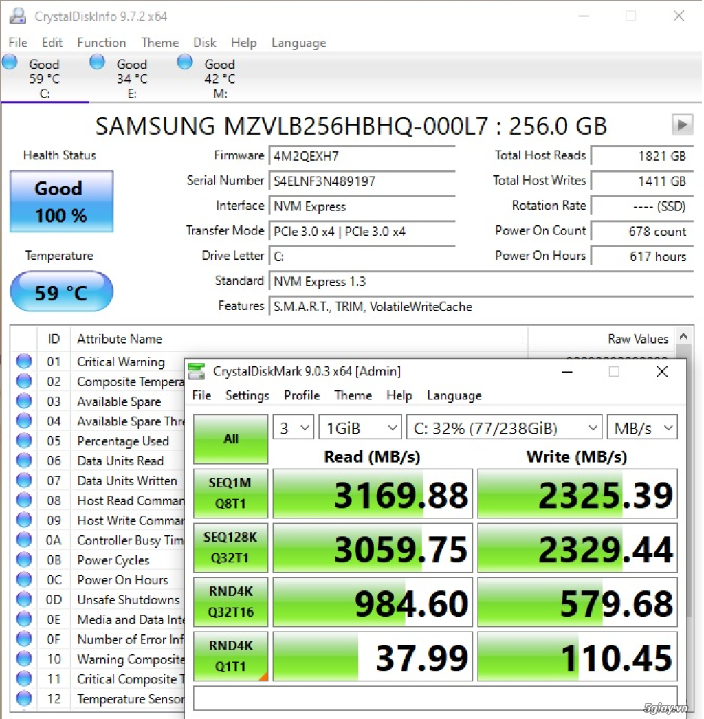Click the RND4K Q1T1 write result 110.45

coord(577,656)
